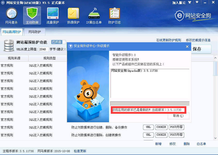The image size is (218, 155).
Task: Open the 资源保护 folder icon
Action: coord(73,16)
